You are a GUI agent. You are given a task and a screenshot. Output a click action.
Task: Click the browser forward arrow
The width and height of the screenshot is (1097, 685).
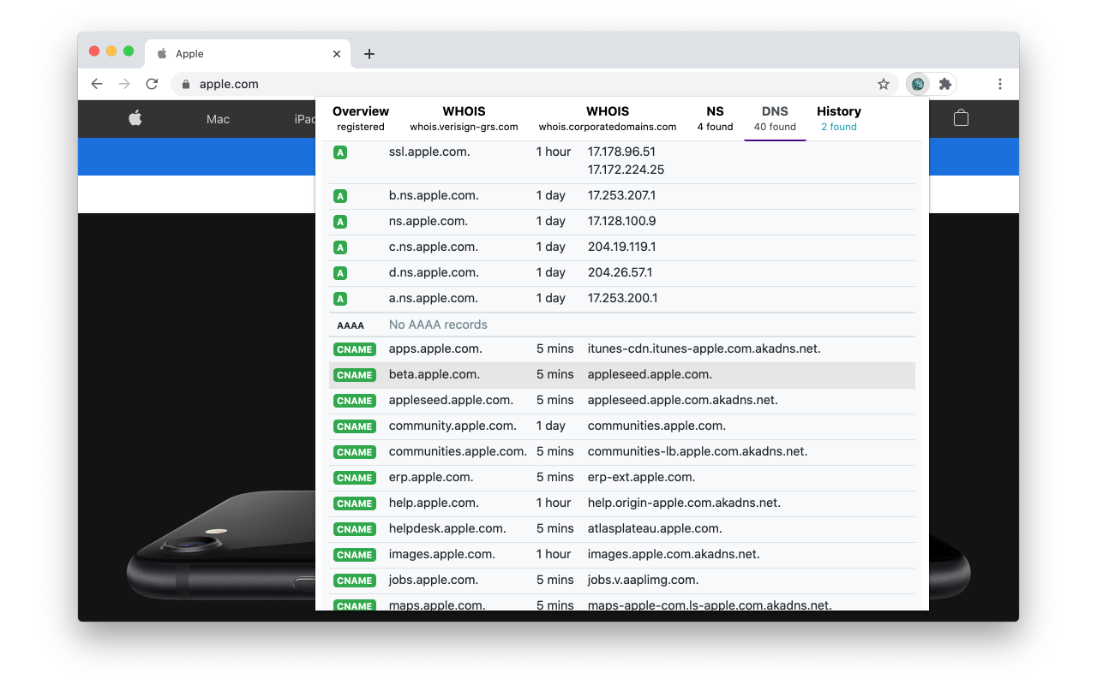point(124,84)
